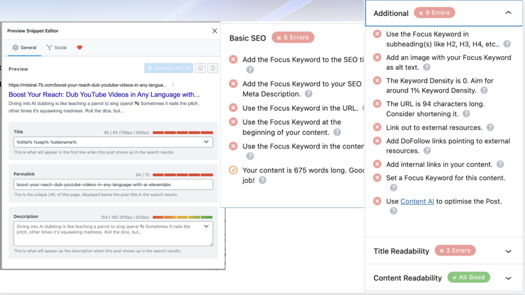The height and width of the screenshot is (295, 525).
Task: Click the desktop preview icon
Action: pos(199,68)
